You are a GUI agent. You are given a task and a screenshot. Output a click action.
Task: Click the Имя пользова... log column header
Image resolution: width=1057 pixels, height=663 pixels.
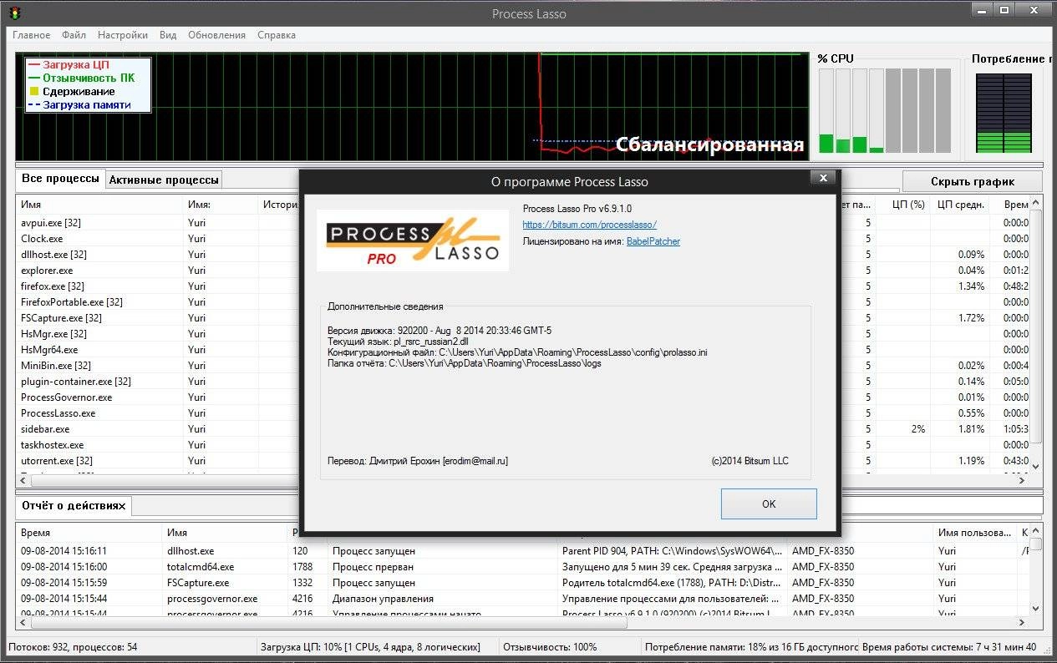pos(975,533)
